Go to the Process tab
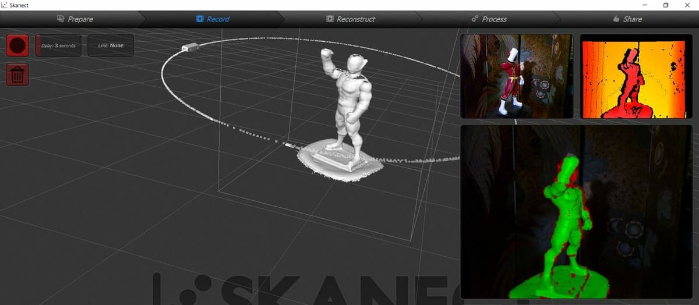 tap(489, 19)
